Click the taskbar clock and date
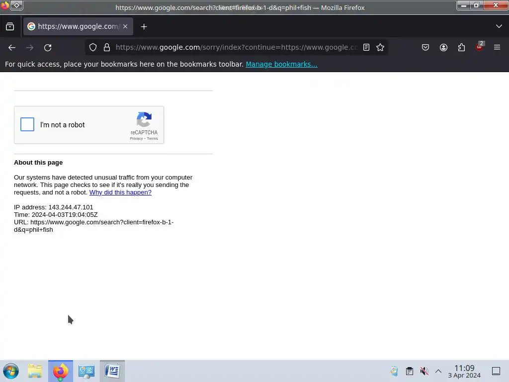 point(464,371)
